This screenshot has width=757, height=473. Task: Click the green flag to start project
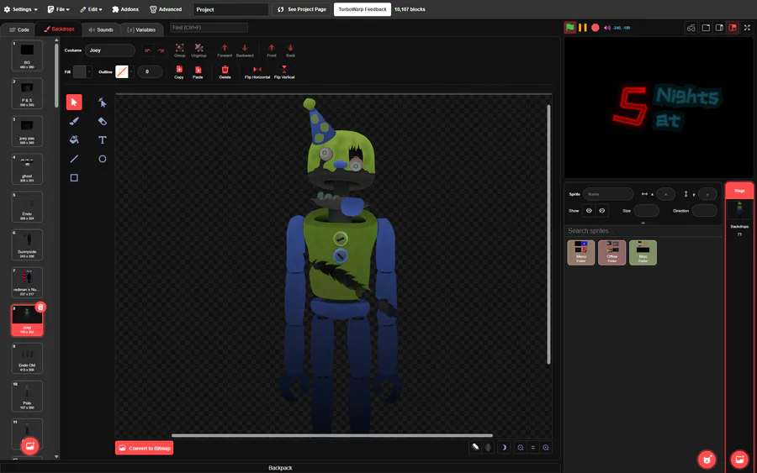pos(570,28)
